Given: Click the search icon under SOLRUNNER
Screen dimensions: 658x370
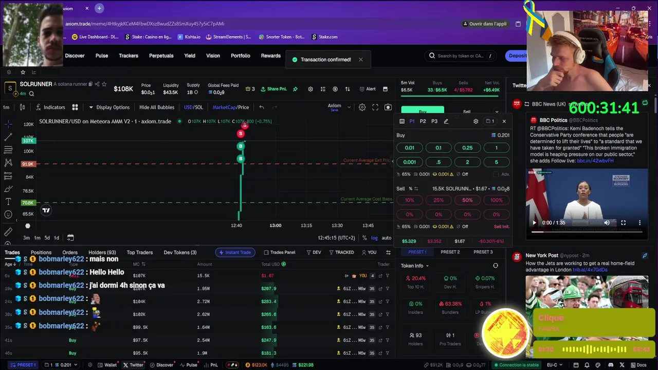Looking at the screenshot, I should pos(31,94).
